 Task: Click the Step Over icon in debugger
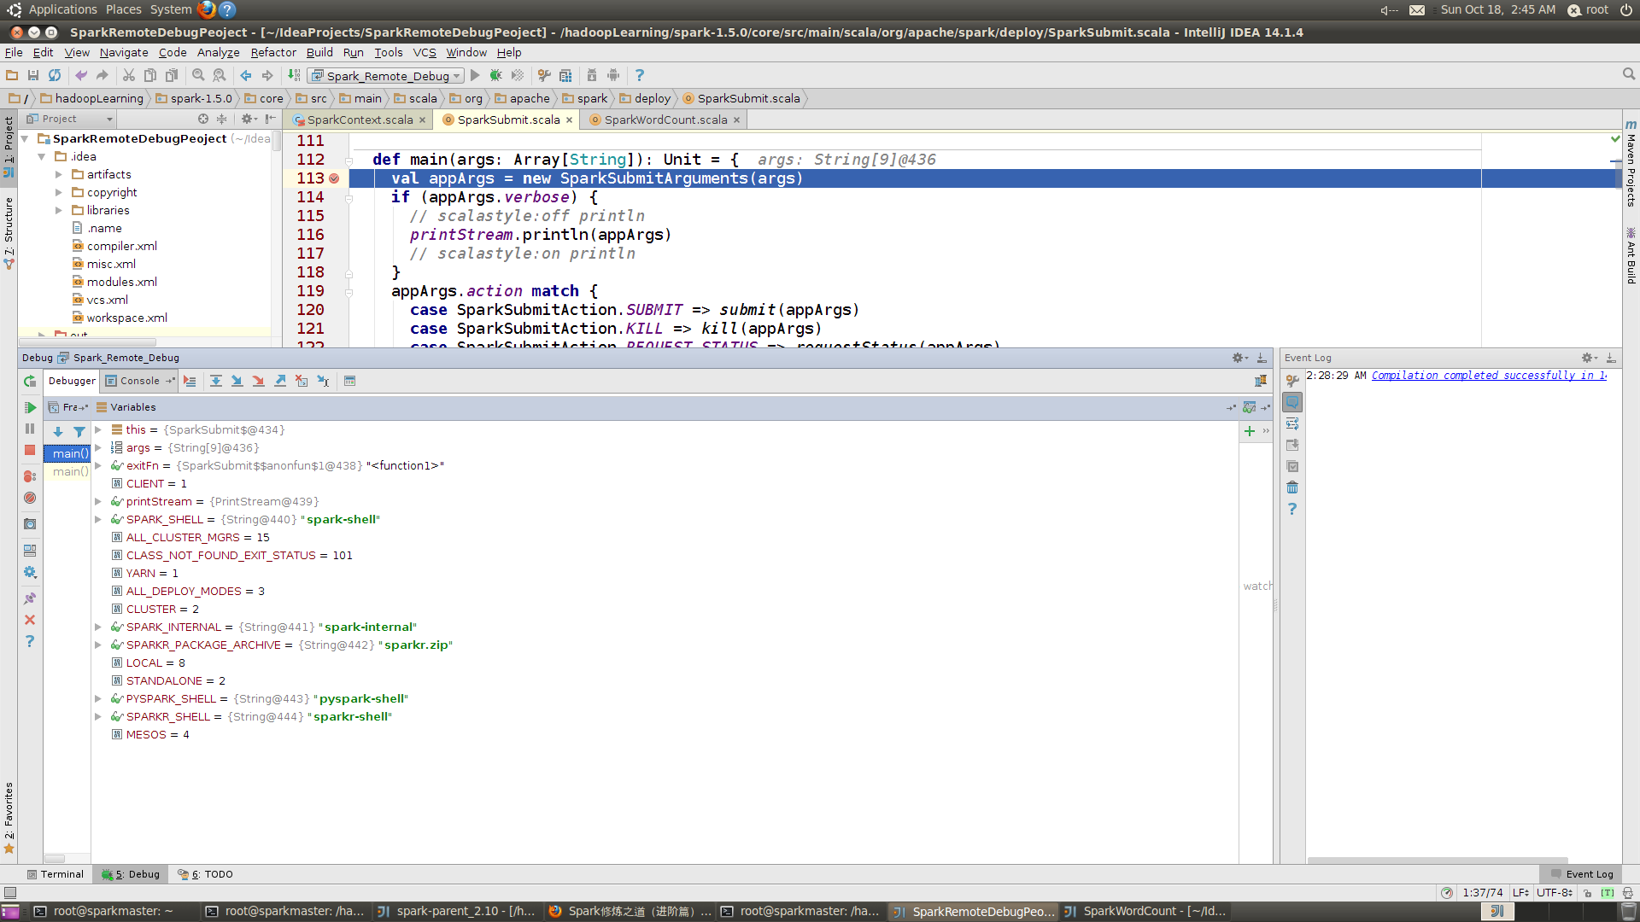(215, 381)
